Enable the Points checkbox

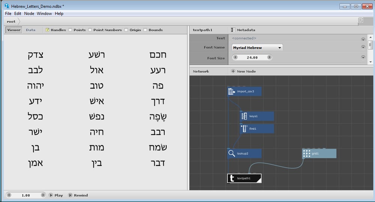coord(70,30)
